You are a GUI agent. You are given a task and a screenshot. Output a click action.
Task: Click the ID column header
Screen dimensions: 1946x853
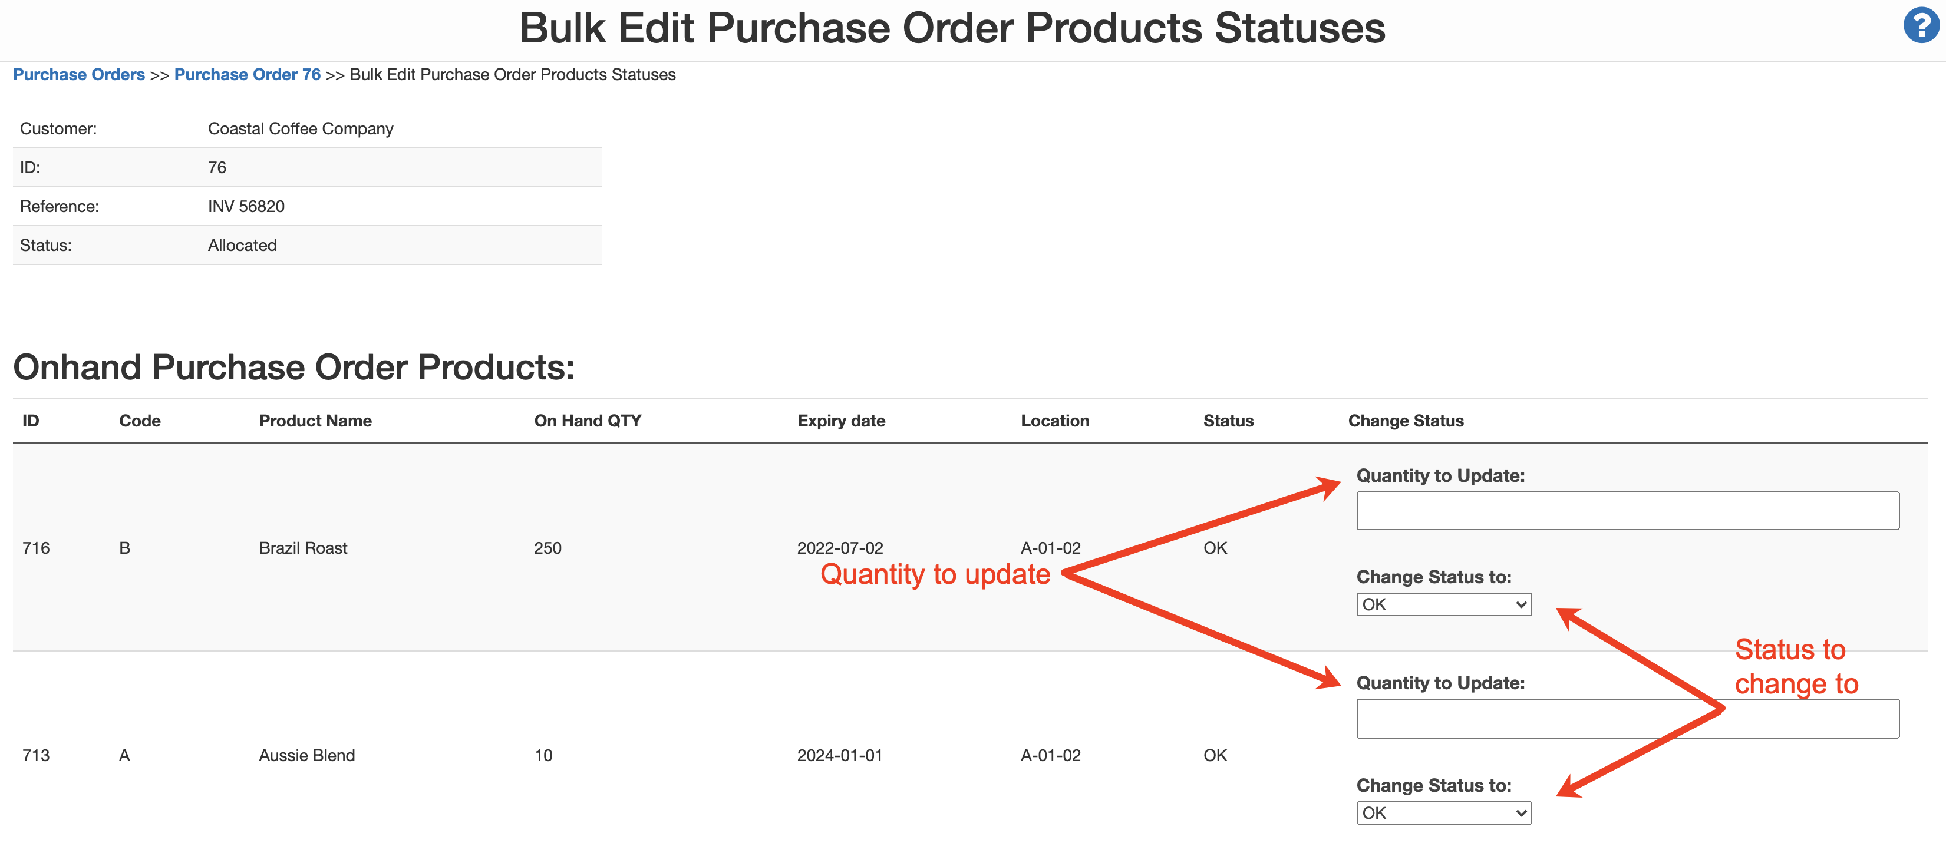pyautogui.click(x=30, y=421)
